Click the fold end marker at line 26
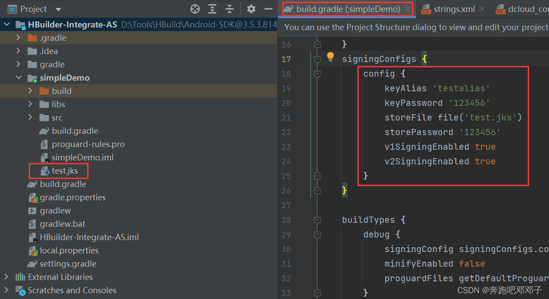Image resolution: width=549 pixels, height=299 pixels. (317, 190)
